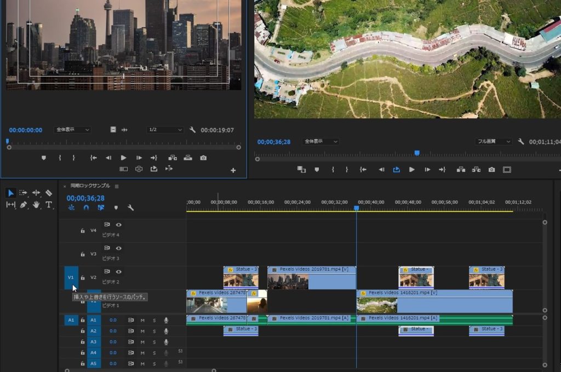Select the Razor tool in the toolbox
This screenshot has height=372, width=561.
(49, 193)
